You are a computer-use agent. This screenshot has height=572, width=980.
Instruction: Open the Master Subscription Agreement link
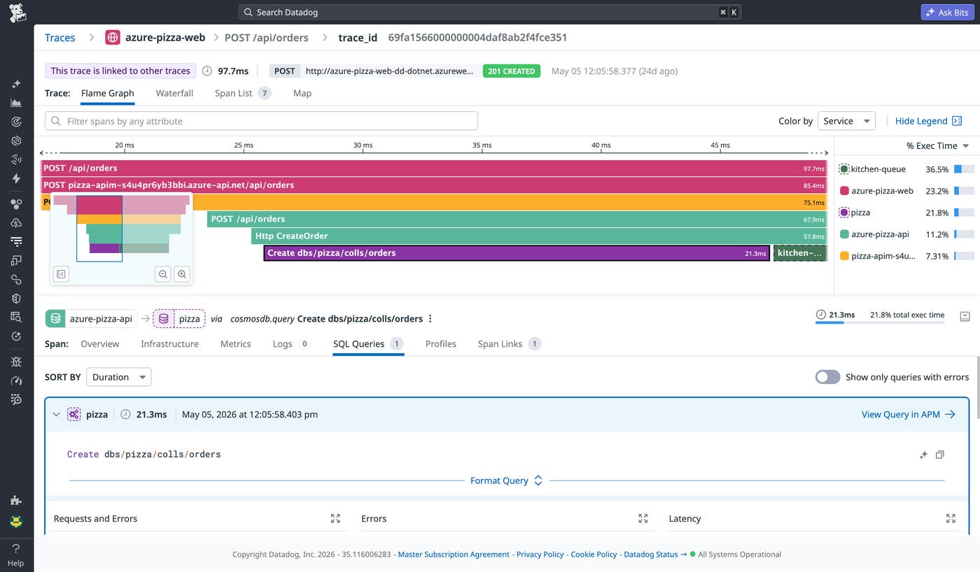454,555
